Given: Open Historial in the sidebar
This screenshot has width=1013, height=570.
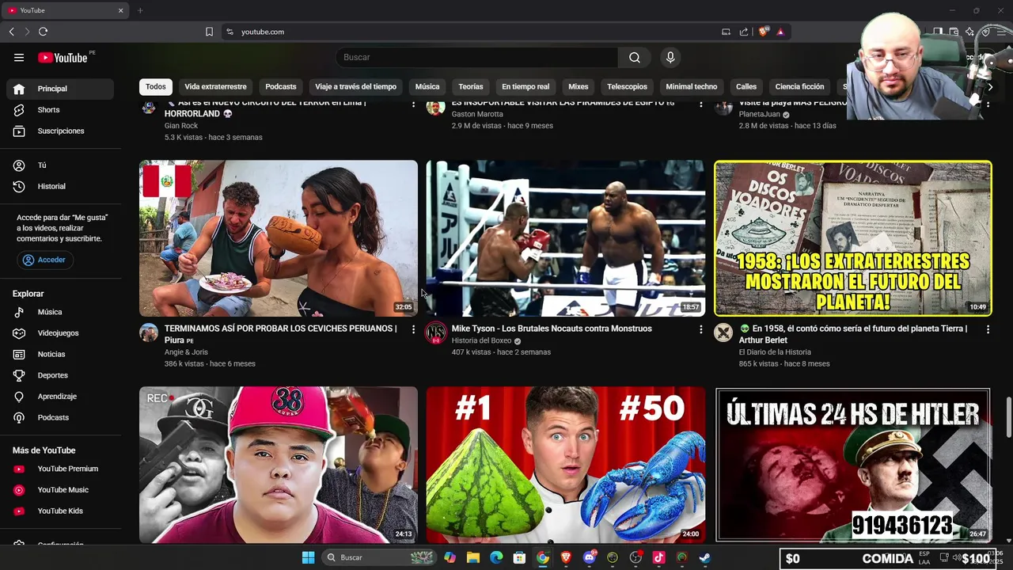Looking at the screenshot, I should 60,186.
